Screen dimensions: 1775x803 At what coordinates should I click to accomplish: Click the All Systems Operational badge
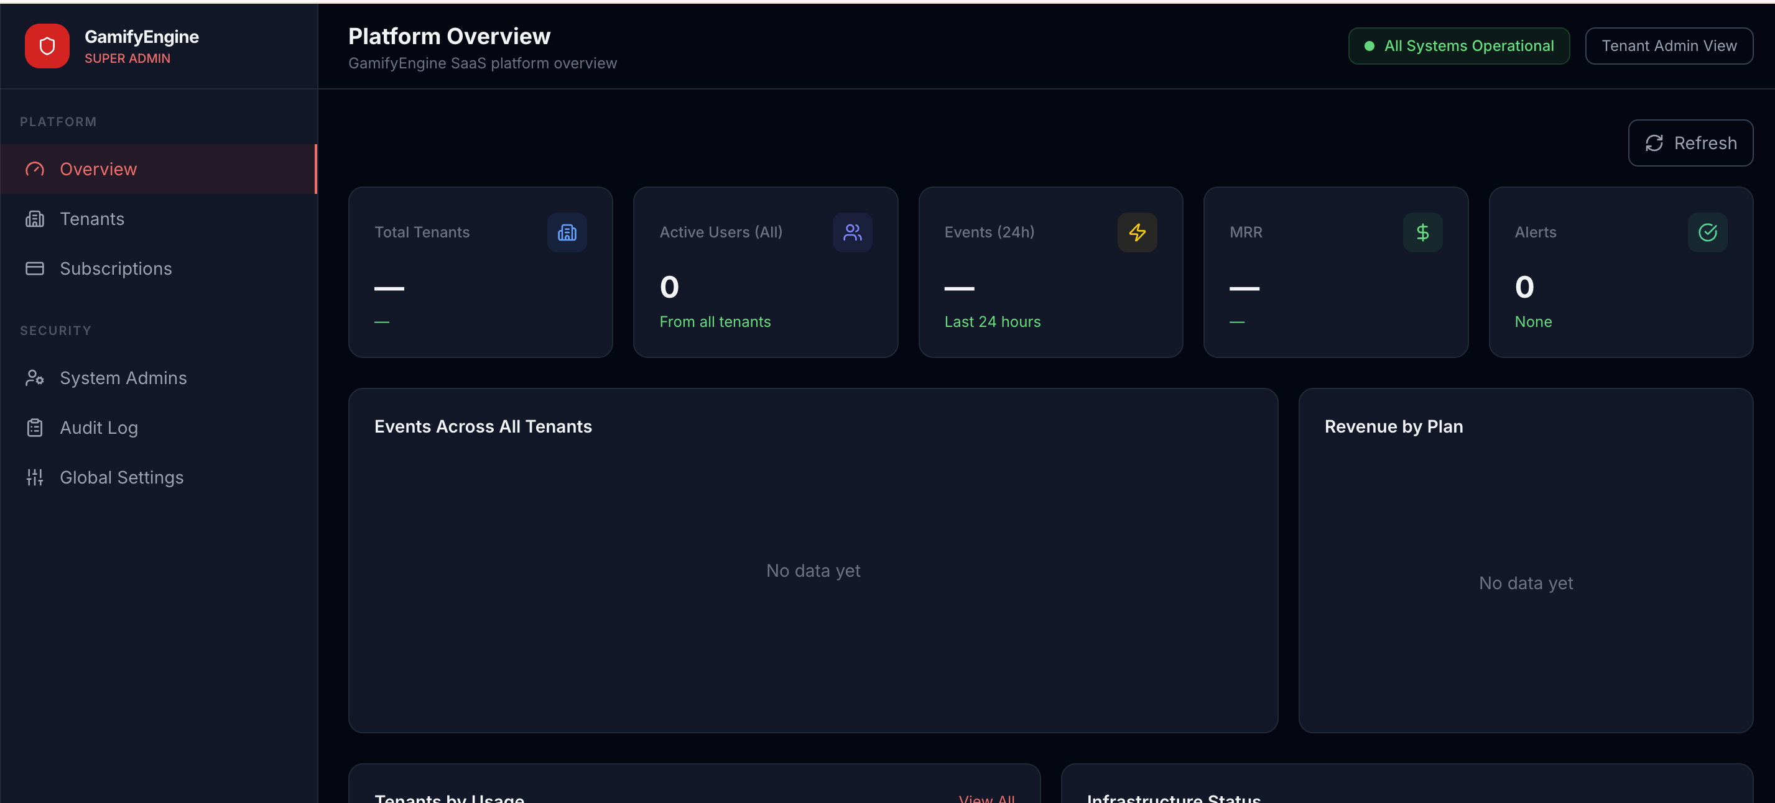point(1458,45)
